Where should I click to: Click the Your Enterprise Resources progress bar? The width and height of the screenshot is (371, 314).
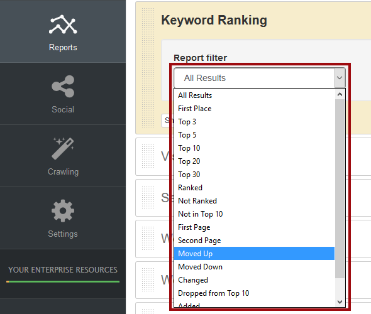pos(63,281)
